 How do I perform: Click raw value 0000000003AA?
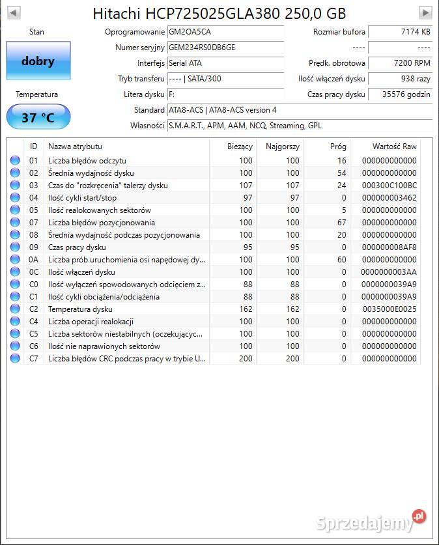tap(389, 272)
